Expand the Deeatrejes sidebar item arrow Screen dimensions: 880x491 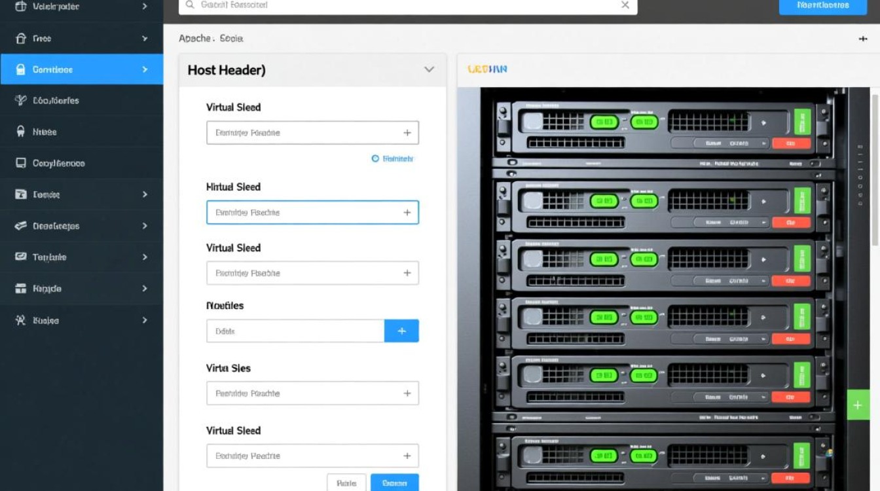coord(145,226)
